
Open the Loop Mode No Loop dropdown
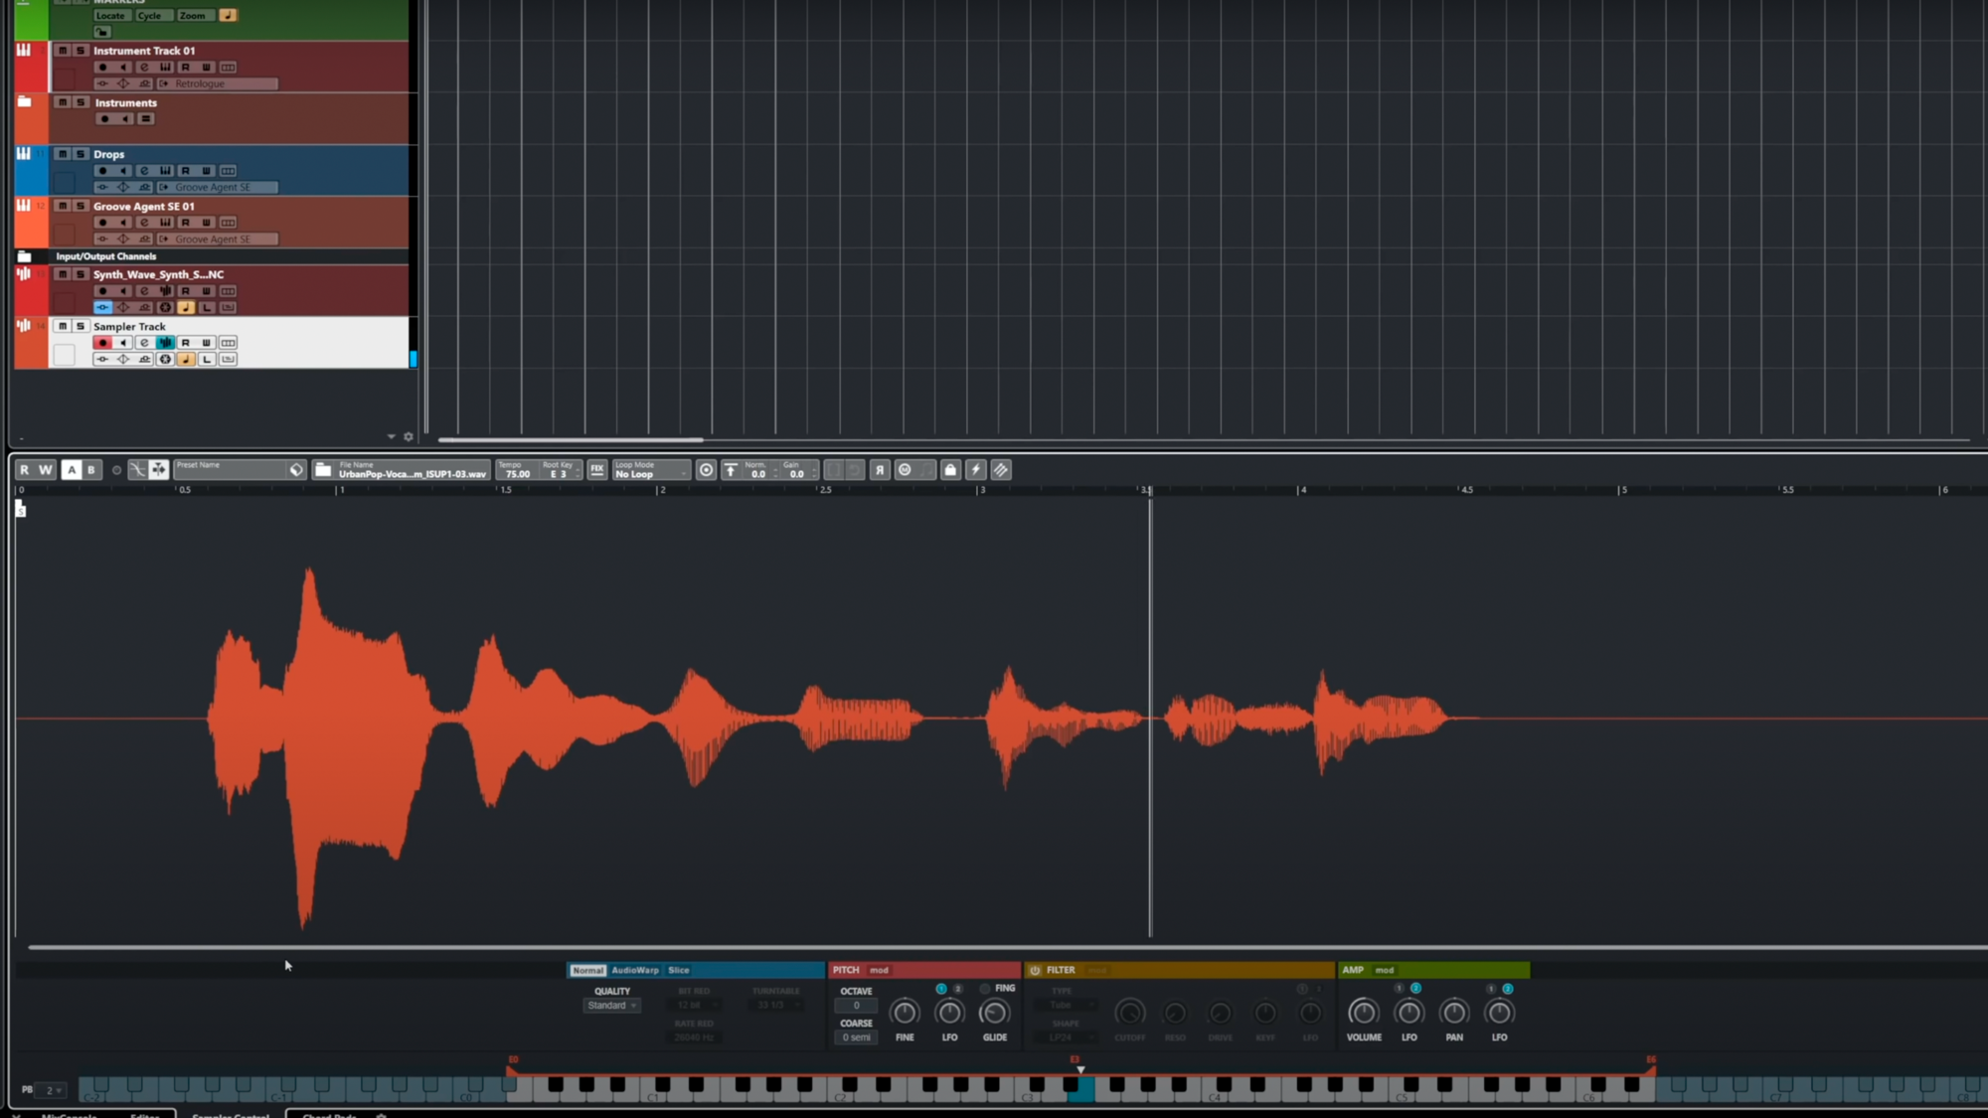tap(651, 470)
